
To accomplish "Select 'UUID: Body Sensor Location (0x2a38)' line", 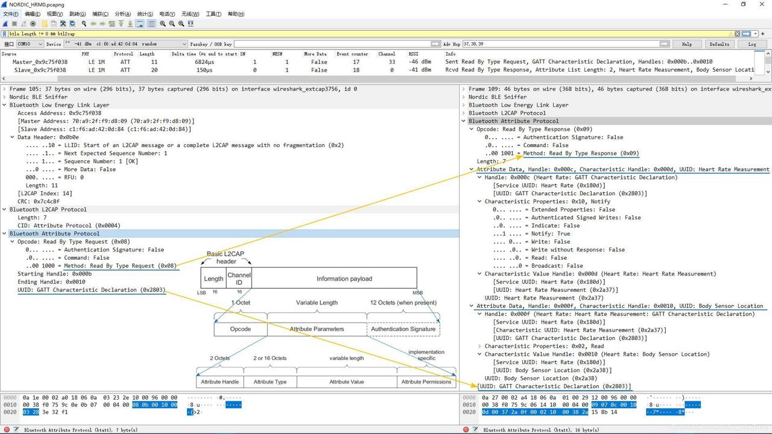I will point(540,378).
